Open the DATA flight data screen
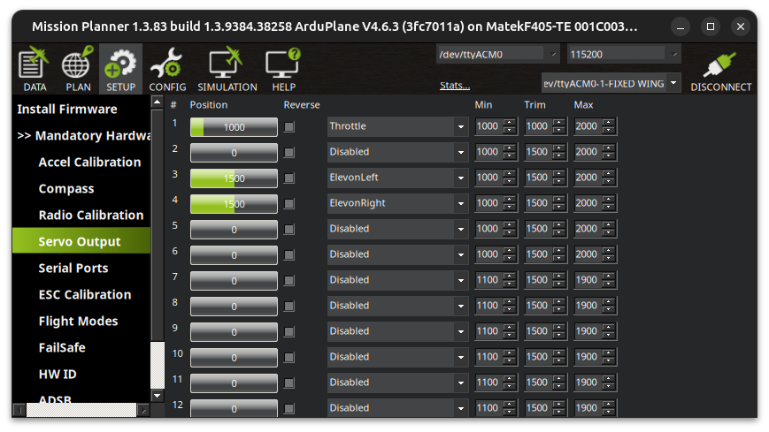This screenshot has height=432, width=769. (x=35, y=69)
